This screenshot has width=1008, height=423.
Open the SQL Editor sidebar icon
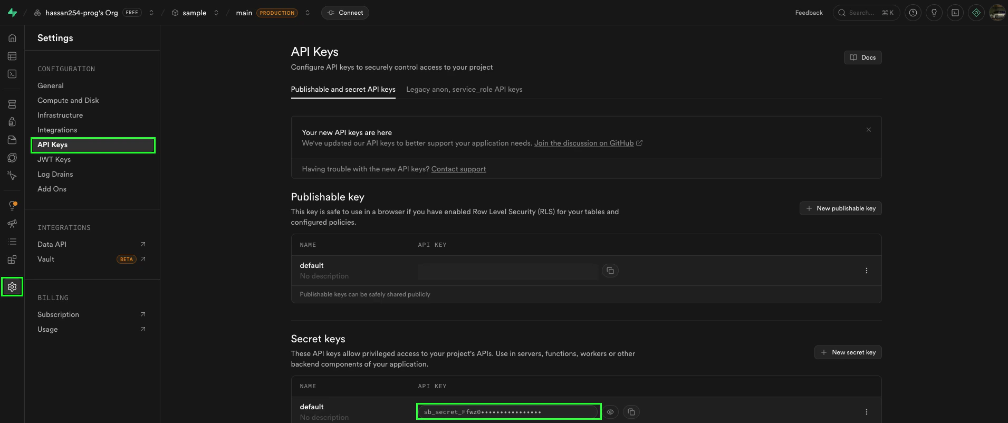12,74
